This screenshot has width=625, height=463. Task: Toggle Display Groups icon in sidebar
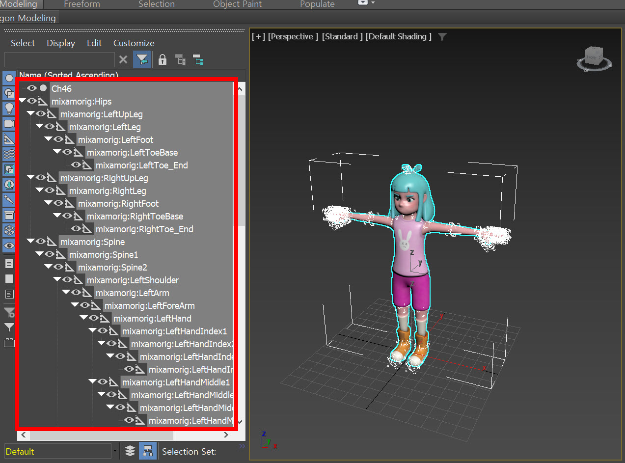[x=9, y=169]
